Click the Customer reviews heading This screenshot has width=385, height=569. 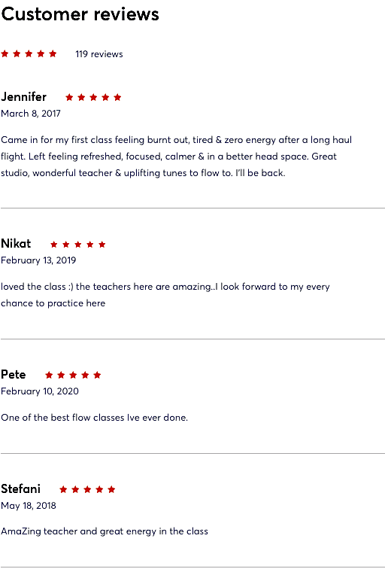pos(80,14)
